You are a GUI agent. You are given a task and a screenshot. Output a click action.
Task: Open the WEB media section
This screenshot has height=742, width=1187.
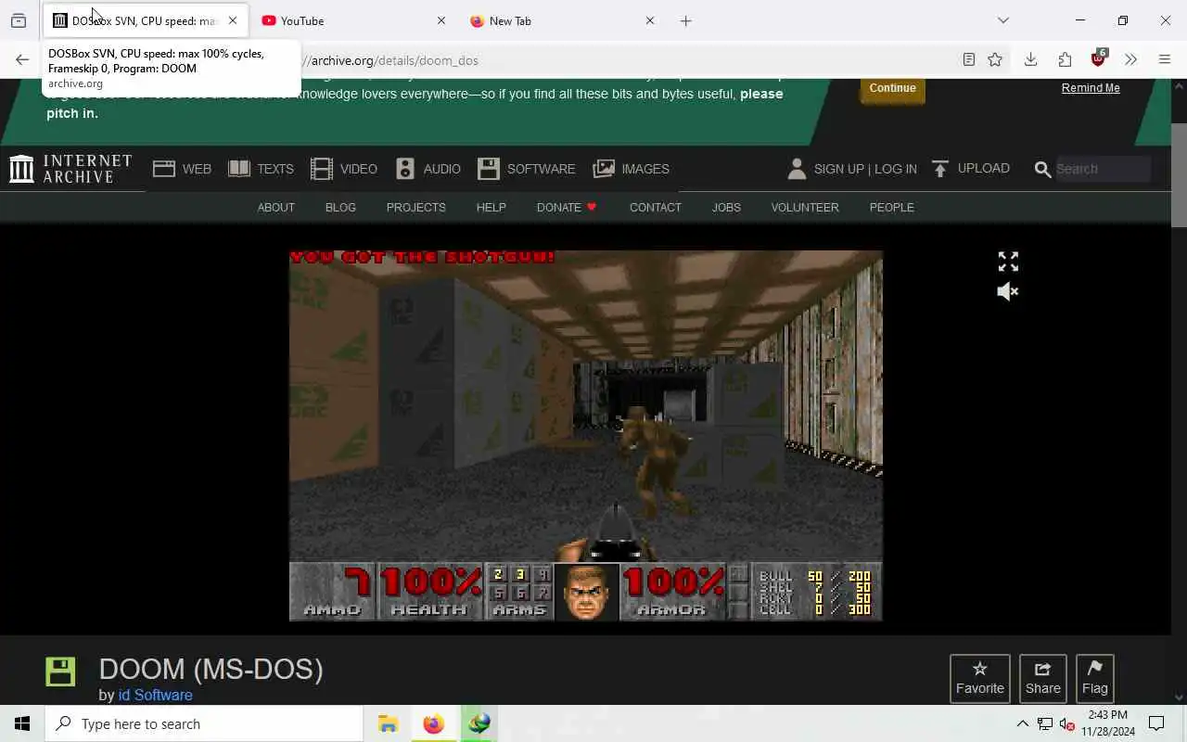[182, 169]
